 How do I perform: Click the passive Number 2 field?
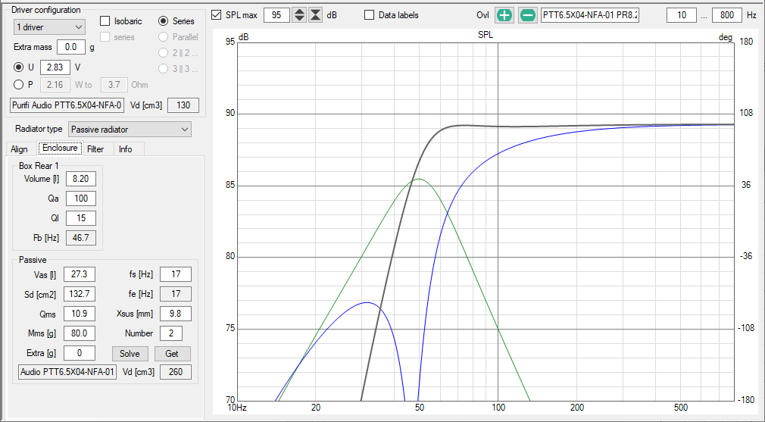171,333
